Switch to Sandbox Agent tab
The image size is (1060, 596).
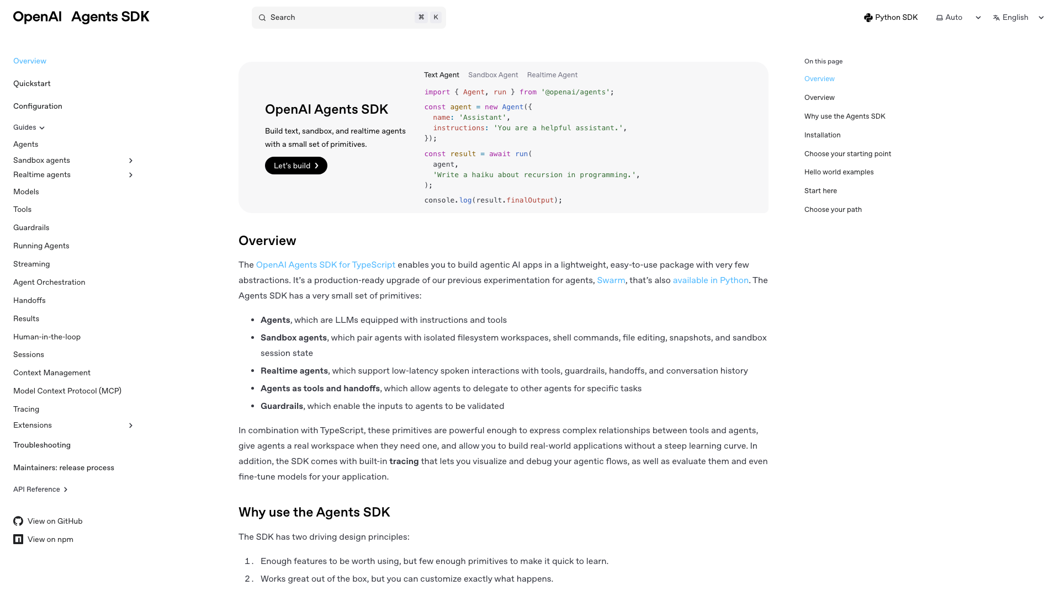493,75
